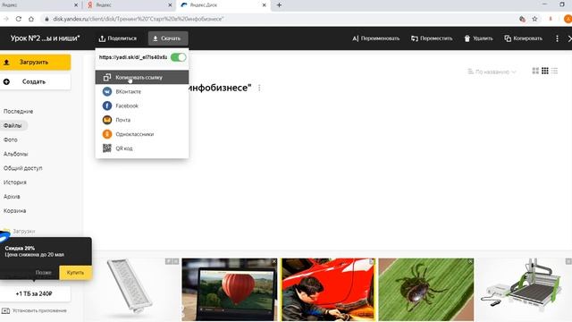The image size is (572, 322).
Task: Click browser address bar URL
Action: click(139, 19)
